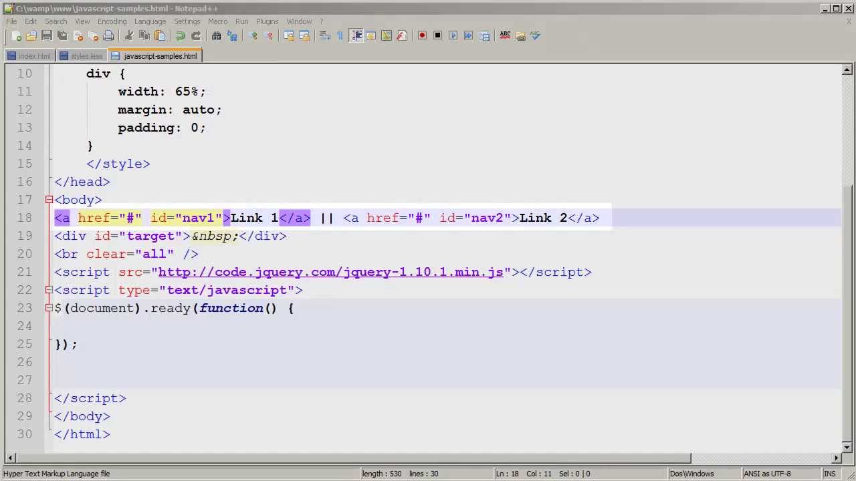The width and height of the screenshot is (856, 481).
Task: Save the current file with toolbar icon
Action: [x=47, y=35]
